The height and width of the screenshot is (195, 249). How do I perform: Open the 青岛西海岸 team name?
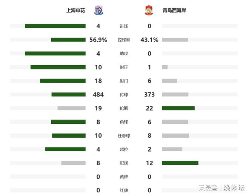tap(174, 11)
